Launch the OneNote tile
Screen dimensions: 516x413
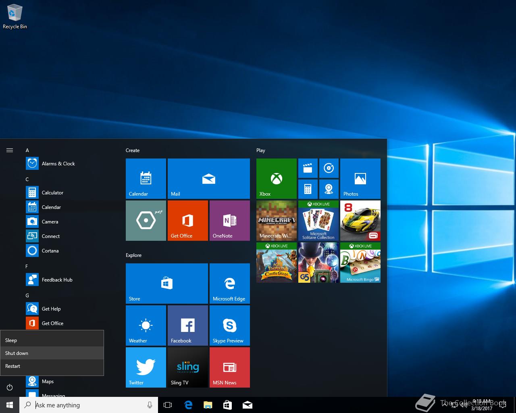[x=230, y=221]
